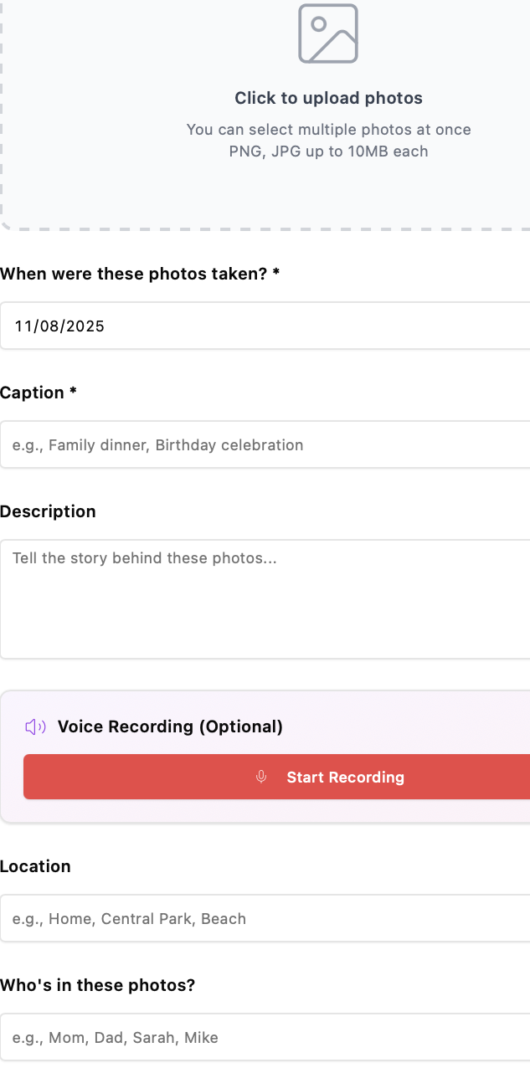
Task: Click the "PNG, JPG up to 10MB each" hint
Action: [328, 151]
